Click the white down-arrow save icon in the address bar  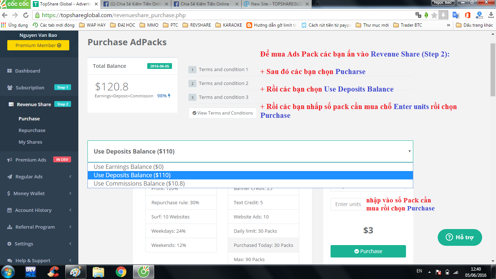[x=443, y=15]
